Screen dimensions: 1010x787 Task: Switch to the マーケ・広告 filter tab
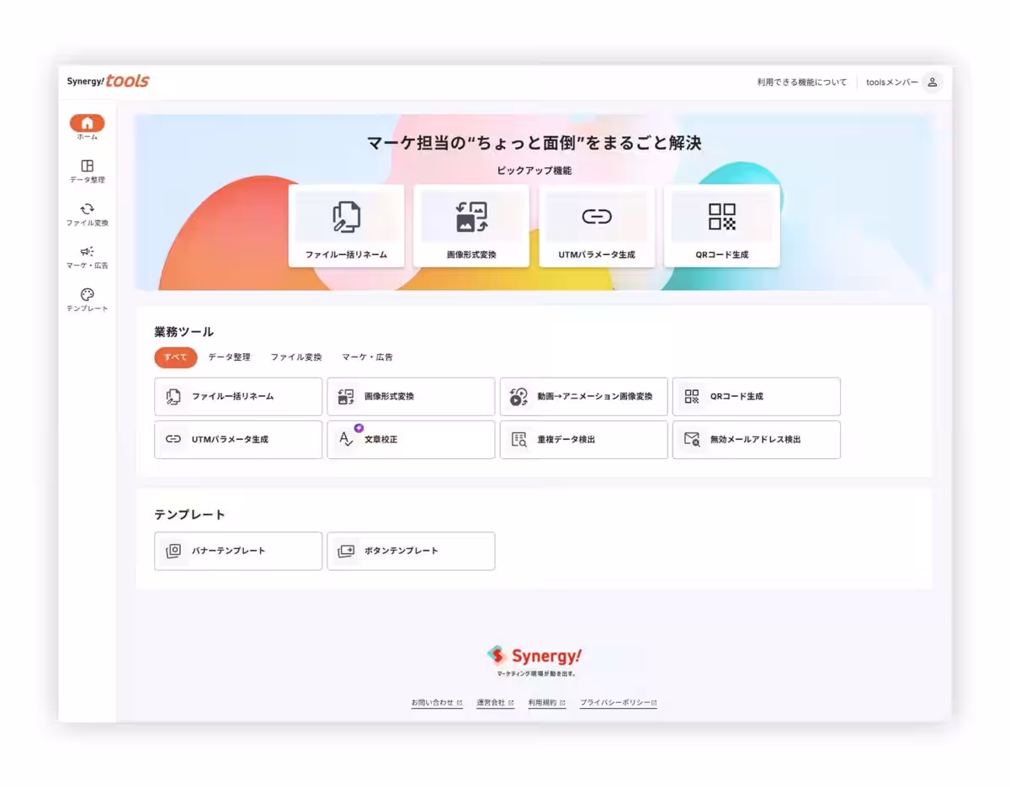369,357
